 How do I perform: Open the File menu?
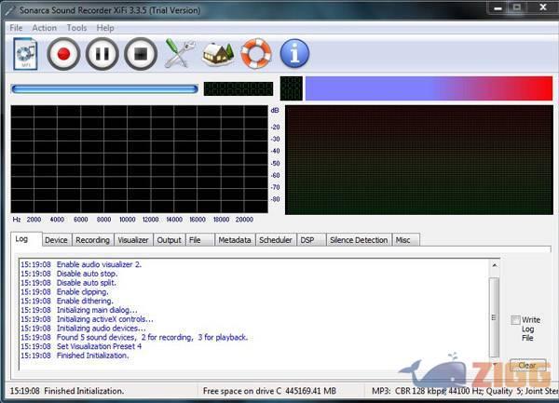pos(16,28)
